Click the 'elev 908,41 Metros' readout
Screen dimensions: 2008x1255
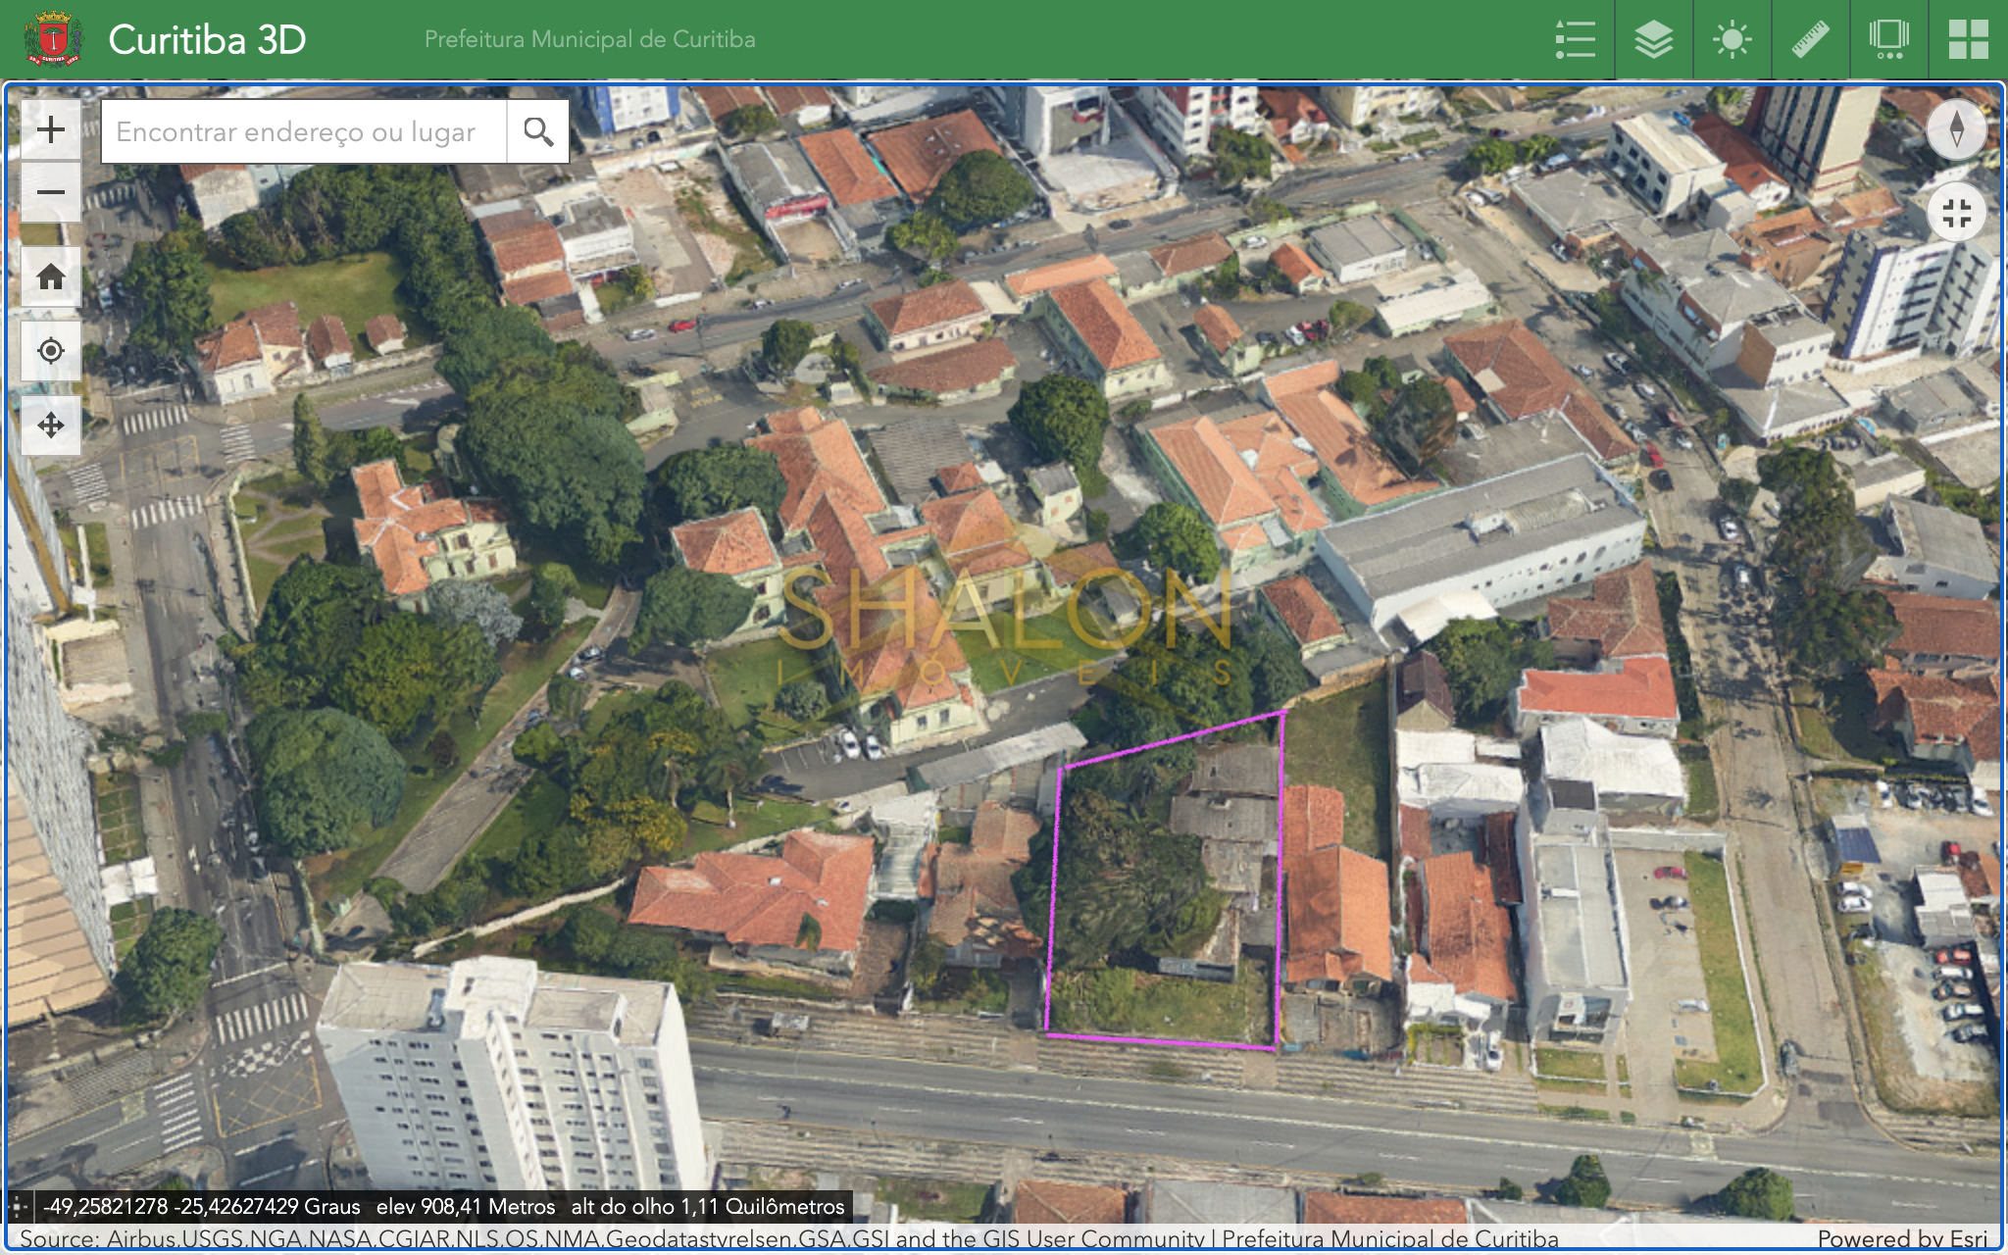pyautogui.click(x=466, y=1206)
